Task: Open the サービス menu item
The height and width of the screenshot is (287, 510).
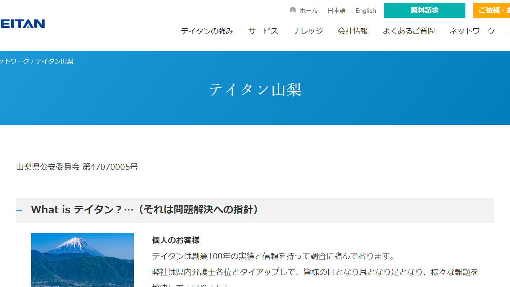Action: point(263,31)
